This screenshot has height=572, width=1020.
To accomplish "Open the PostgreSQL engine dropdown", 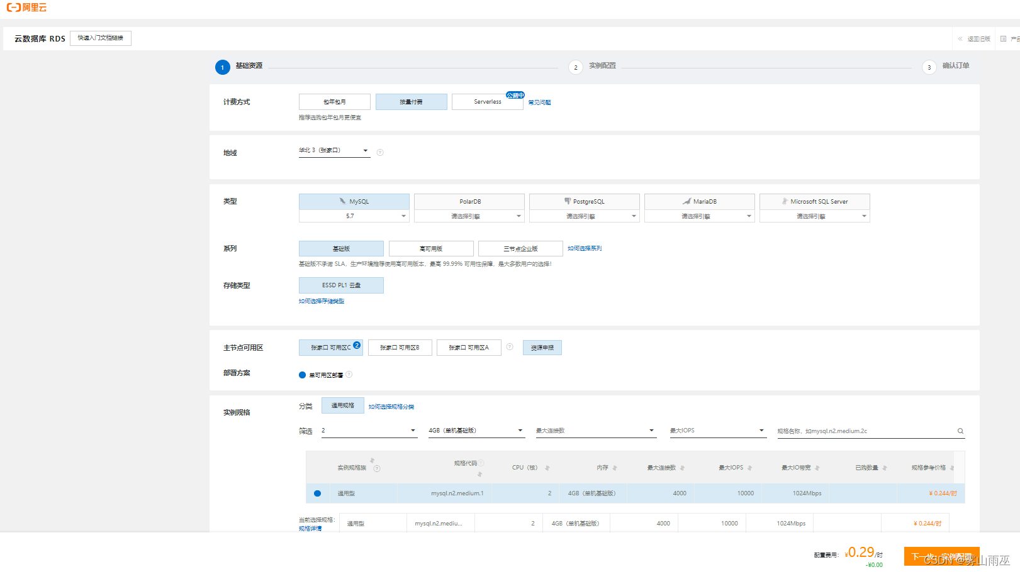I will 585,216.
